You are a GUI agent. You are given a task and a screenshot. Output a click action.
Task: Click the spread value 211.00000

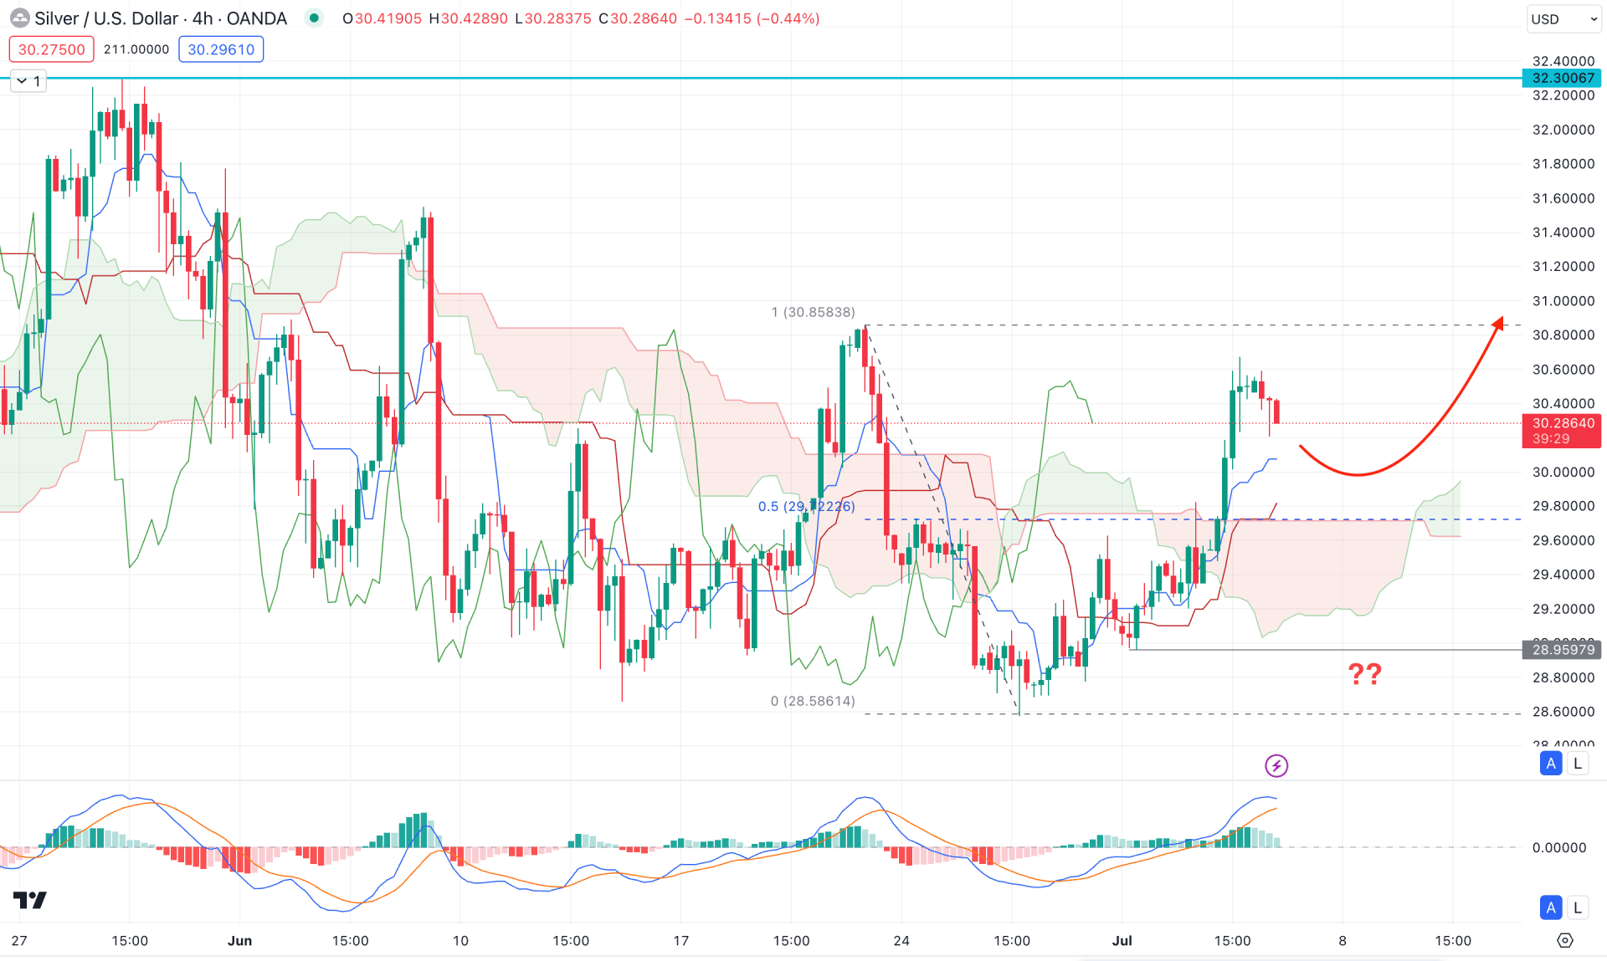click(x=136, y=49)
